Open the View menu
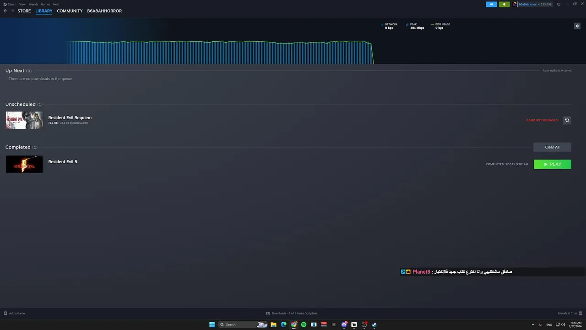This screenshot has height=330, width=586. (x=22, y=4)
